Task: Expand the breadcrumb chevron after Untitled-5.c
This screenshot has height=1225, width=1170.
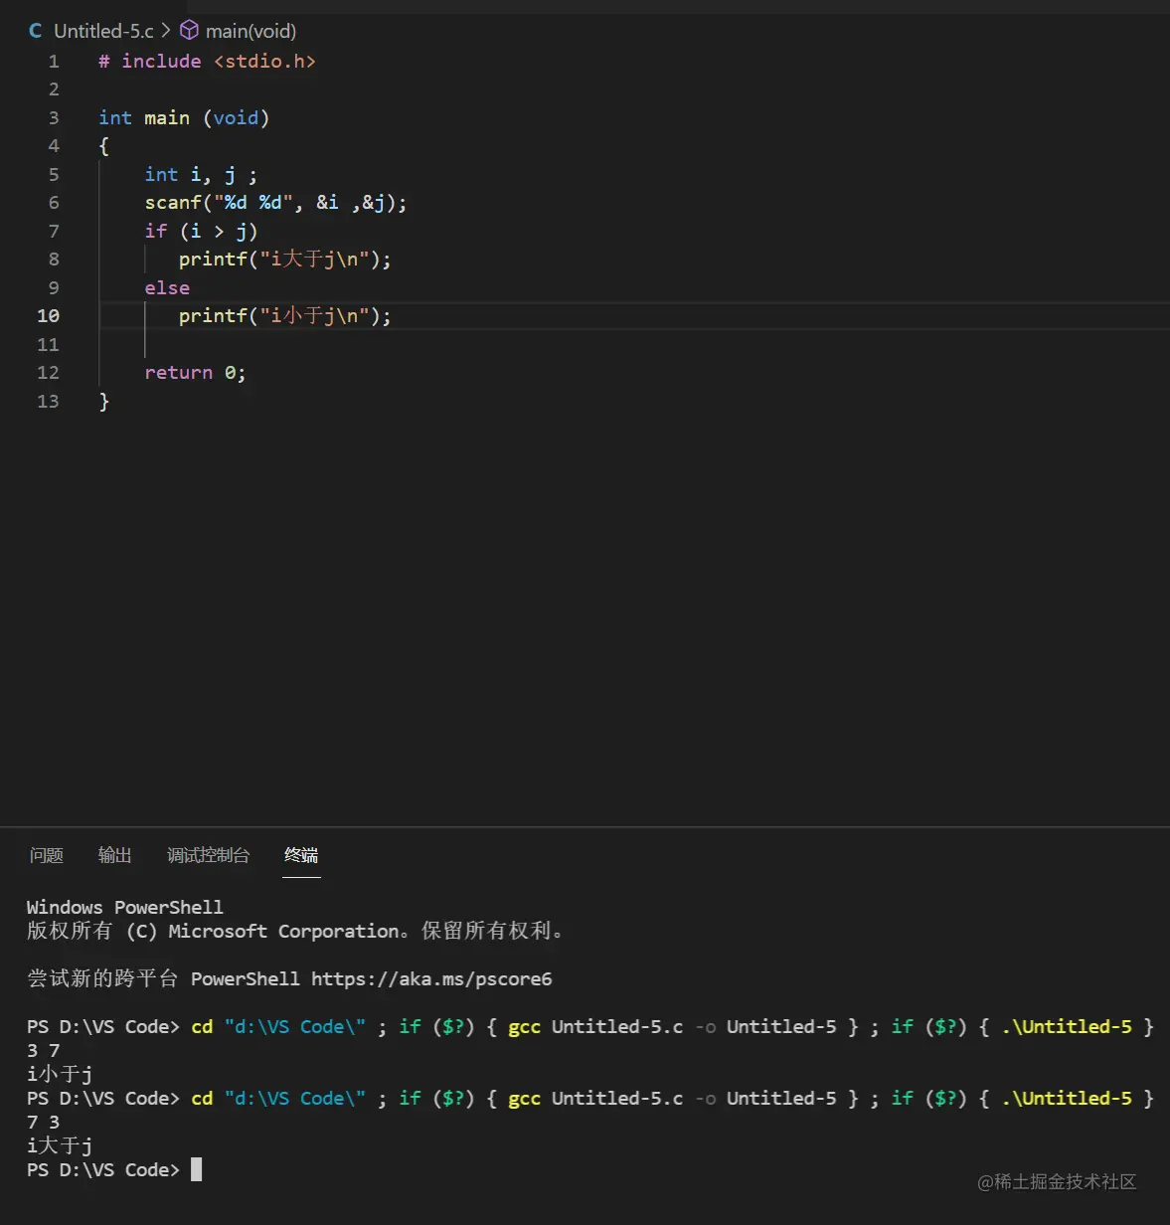Action: [x=166, y=31]
